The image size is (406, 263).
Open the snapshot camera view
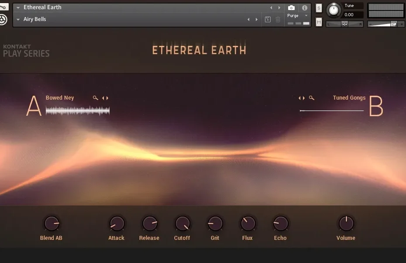pos(291,8)
